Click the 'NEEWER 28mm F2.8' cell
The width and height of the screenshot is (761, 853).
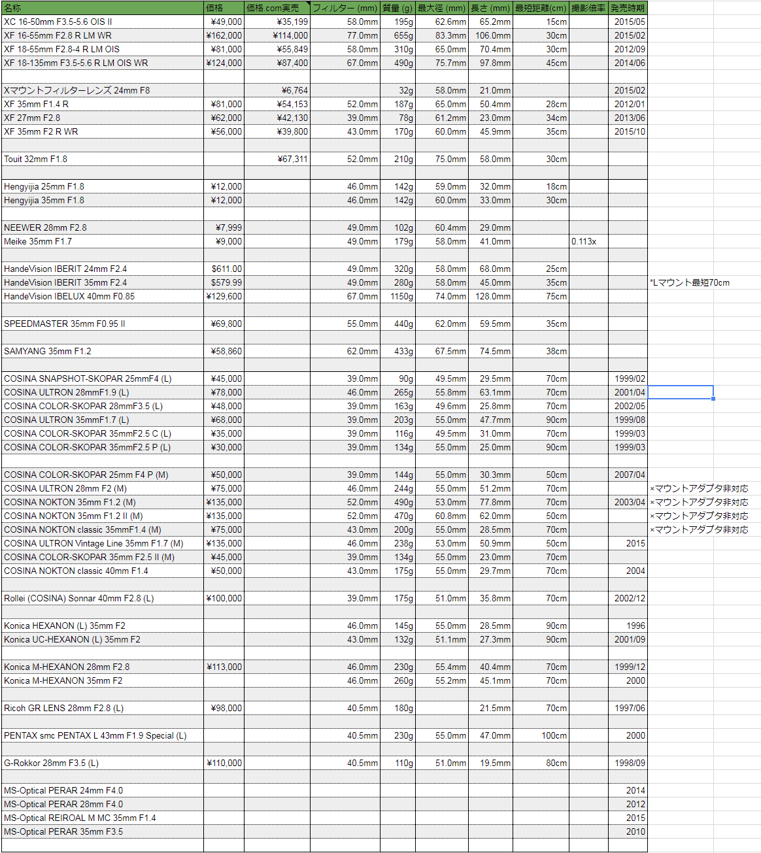(103, 227)
